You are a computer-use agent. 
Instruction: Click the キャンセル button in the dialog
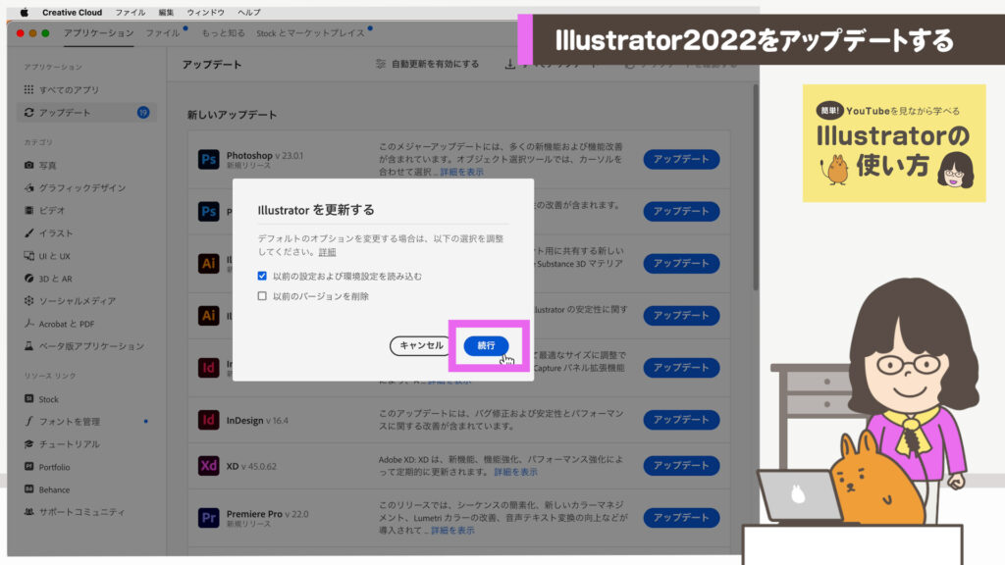coord(421,346)
